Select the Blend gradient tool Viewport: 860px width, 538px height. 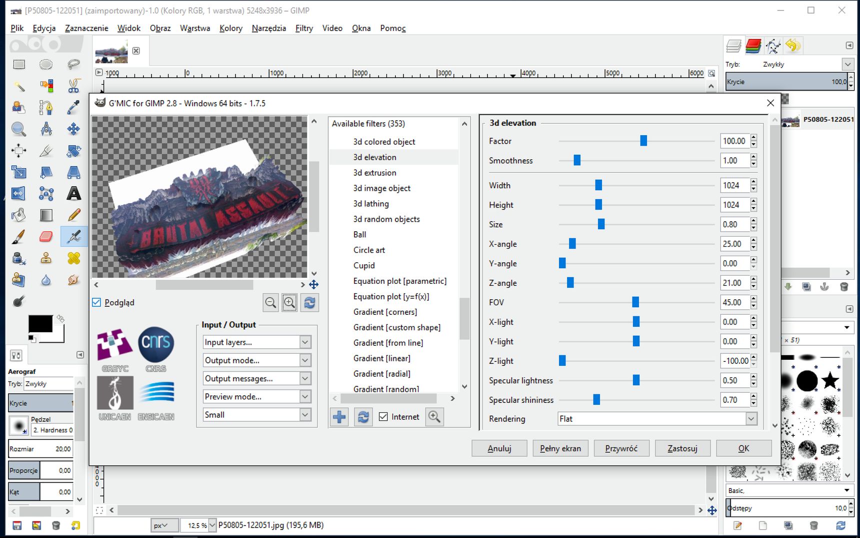[46, 215]
